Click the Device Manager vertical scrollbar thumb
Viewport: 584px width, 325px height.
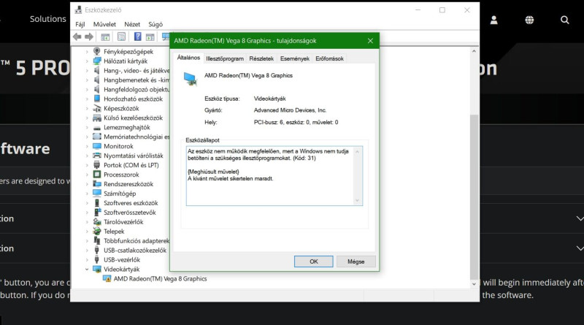point(474,196)
